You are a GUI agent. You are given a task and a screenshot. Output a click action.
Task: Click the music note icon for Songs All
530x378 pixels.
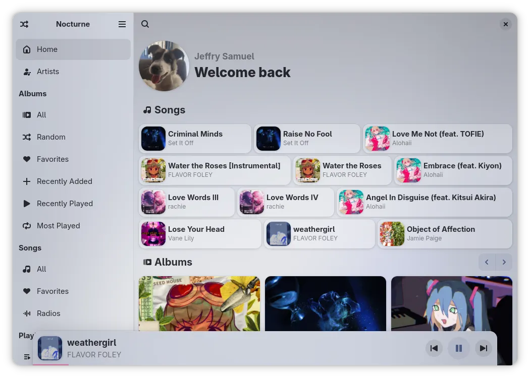pos(27,269)
